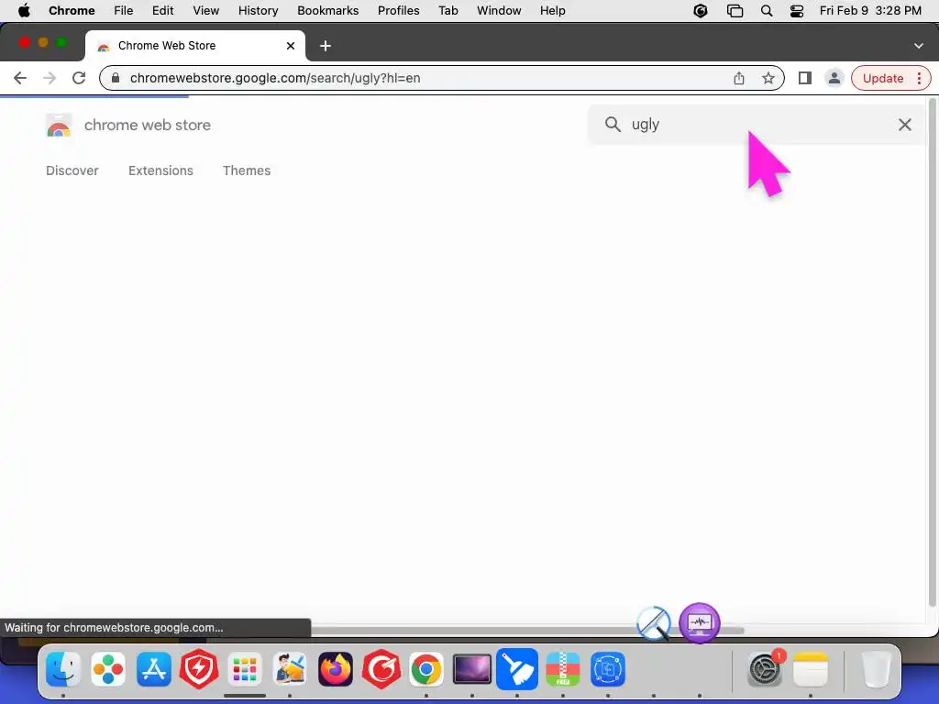
Task: Open the zip archiver app in Dock
Action: point(563,668)
